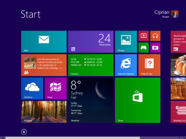Open the Reading List tile
Image resolution: width=186 pixels, height=139 pixels.
pyautogui.click(x=178, y=112)
